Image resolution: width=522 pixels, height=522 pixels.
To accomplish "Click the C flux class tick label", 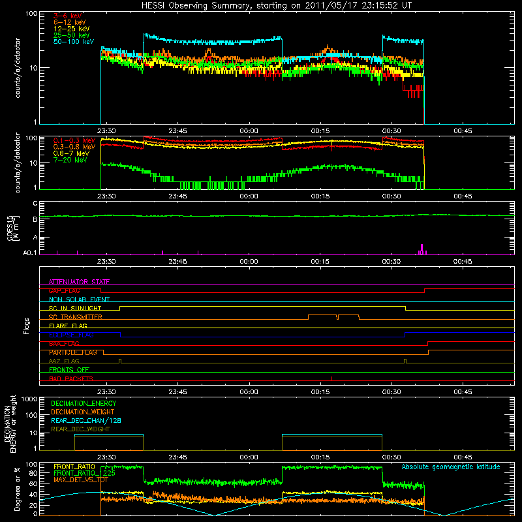I will [x=35, y=204].
